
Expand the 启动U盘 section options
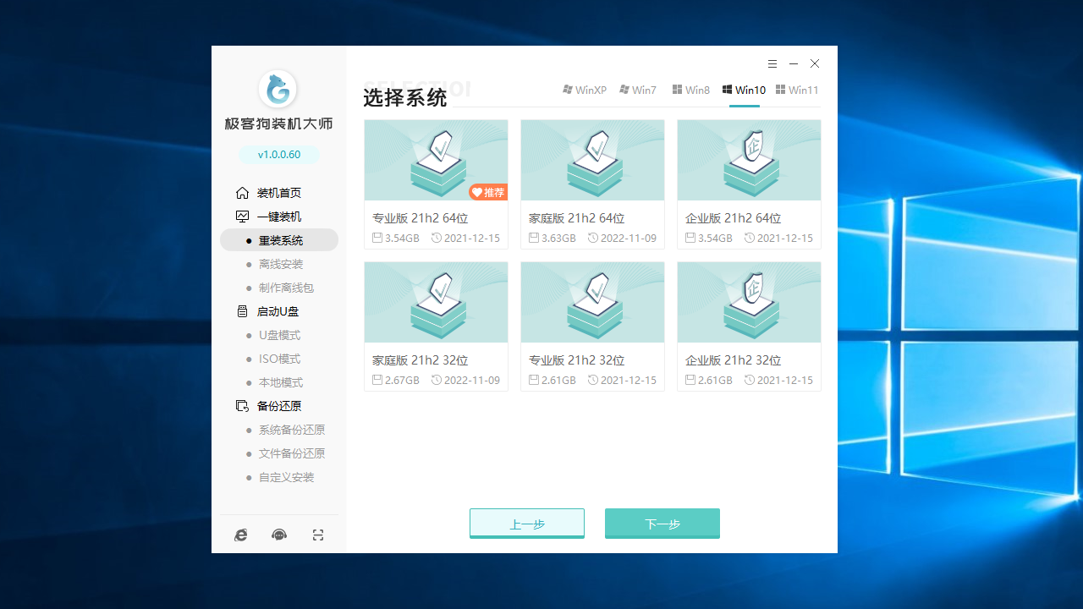point(279,310)
